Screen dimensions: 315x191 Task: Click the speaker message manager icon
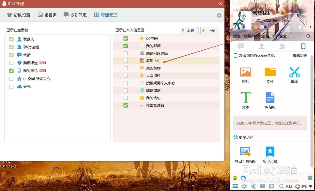253,186
